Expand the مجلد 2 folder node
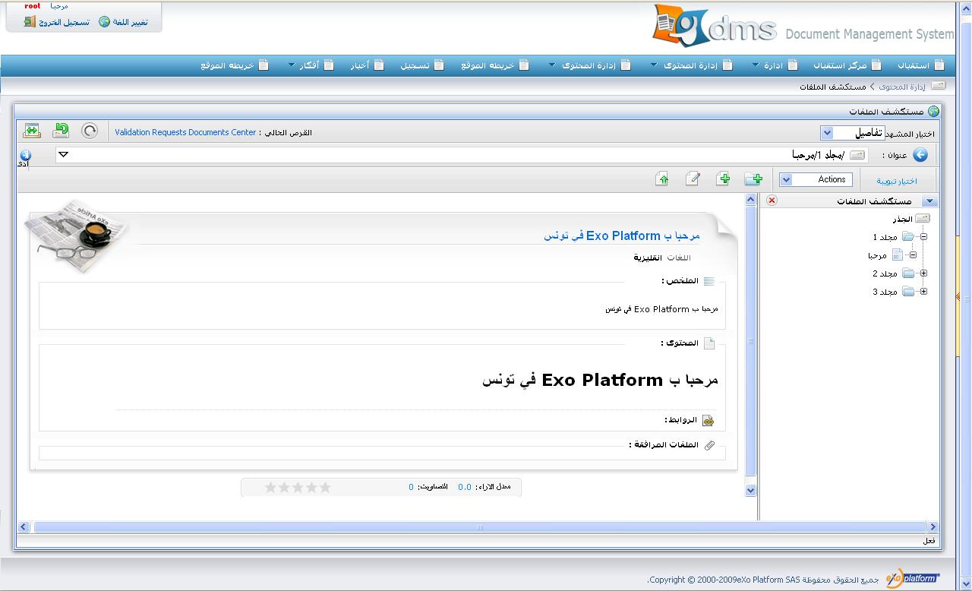972x591 pixels. [x=923, y=273]
